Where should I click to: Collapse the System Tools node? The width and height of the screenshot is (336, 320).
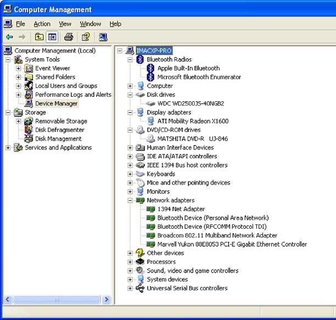(x=8, y=60)
